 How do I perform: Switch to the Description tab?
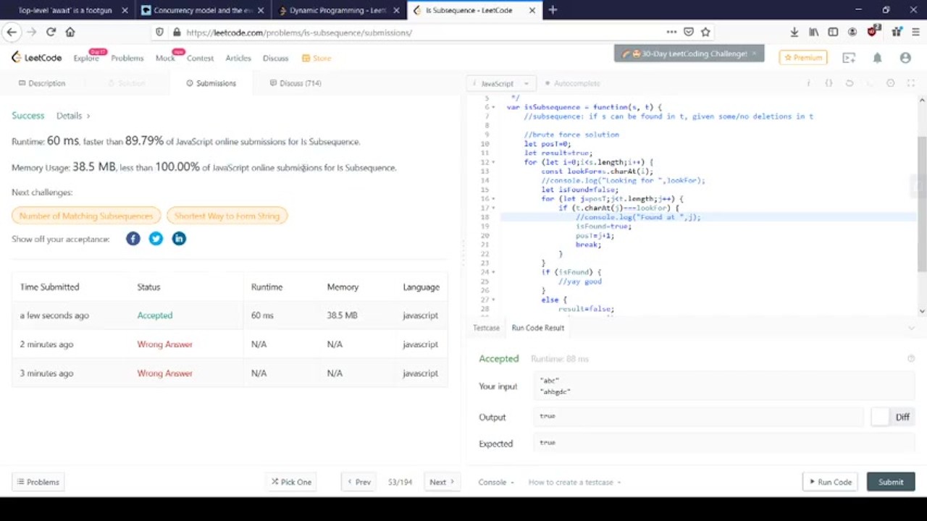tap(42, 83)
